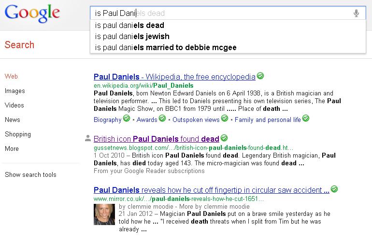
Task: Click the green check icon after Biography sitelink
Action: pos(127,118)
